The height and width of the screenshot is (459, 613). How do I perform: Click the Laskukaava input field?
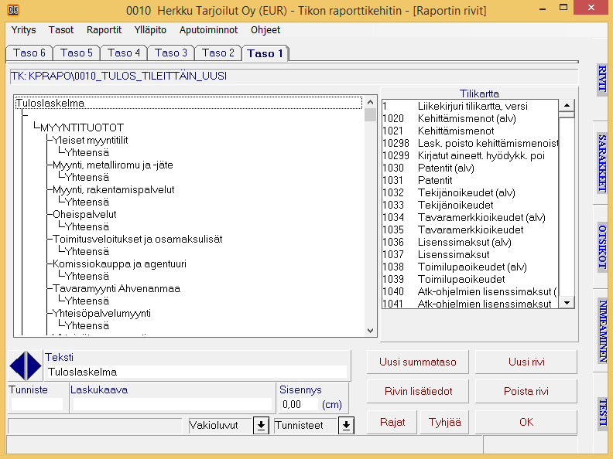(x=173, y=404)
